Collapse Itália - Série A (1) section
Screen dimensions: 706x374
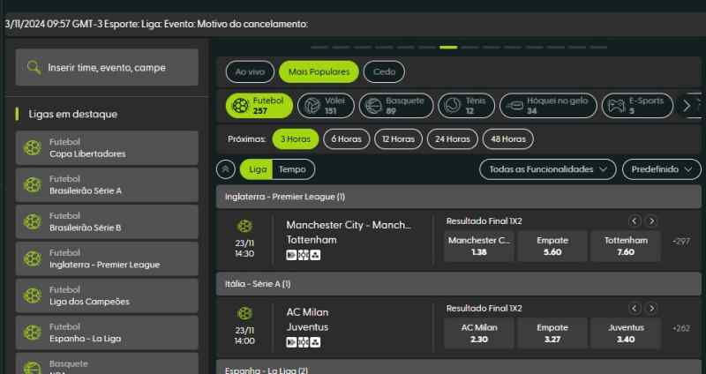(x=458, y=284)
